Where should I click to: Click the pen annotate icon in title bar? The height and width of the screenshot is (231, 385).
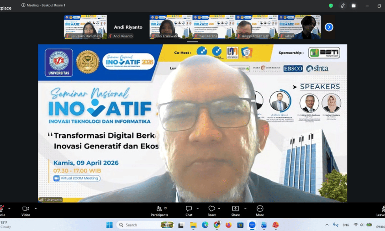pyautogui.click(x=343, y=5)
